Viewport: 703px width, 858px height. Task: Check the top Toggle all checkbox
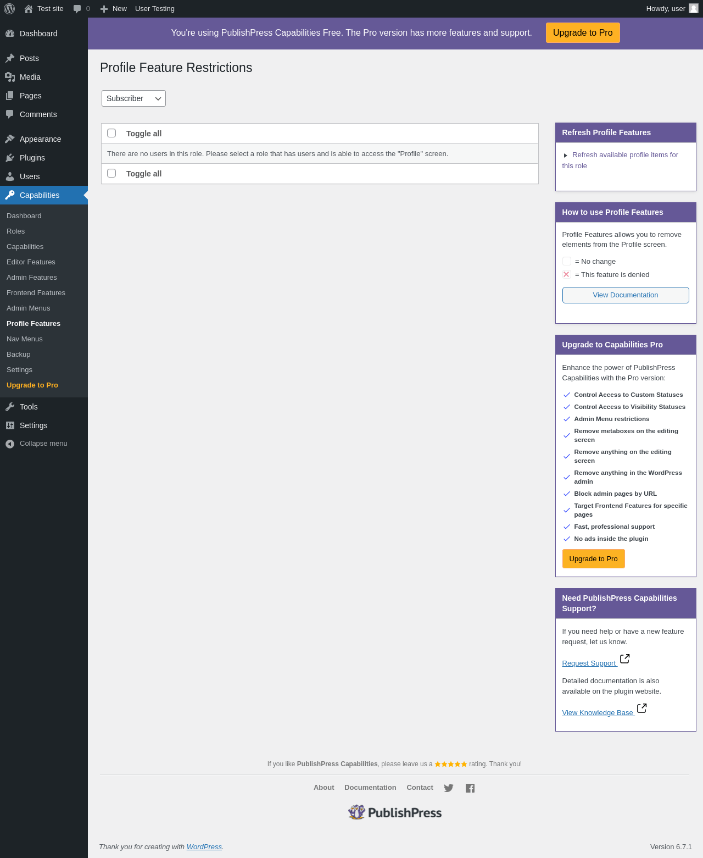point(111,133)
